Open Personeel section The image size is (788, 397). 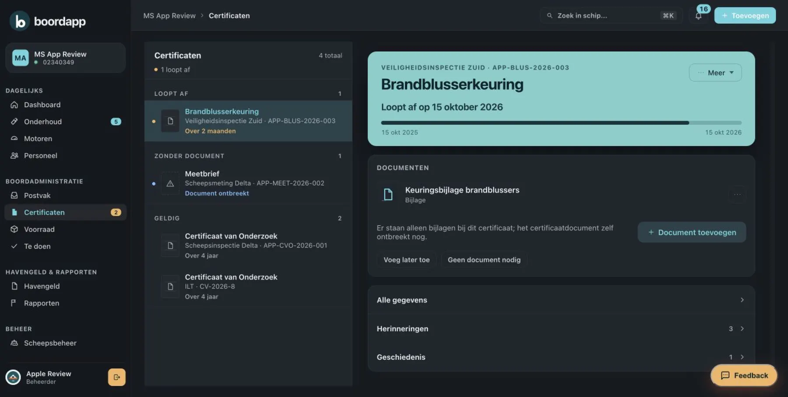[x=65, y=156]
